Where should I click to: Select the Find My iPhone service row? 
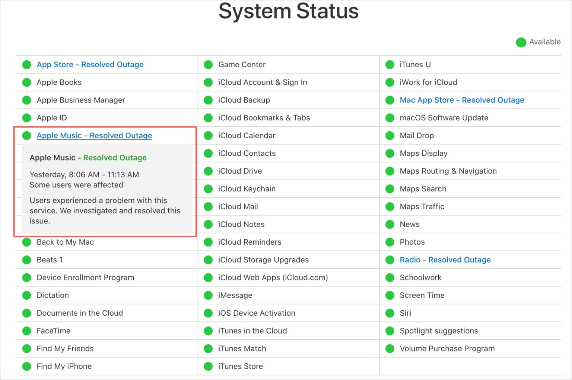point(64,366)
